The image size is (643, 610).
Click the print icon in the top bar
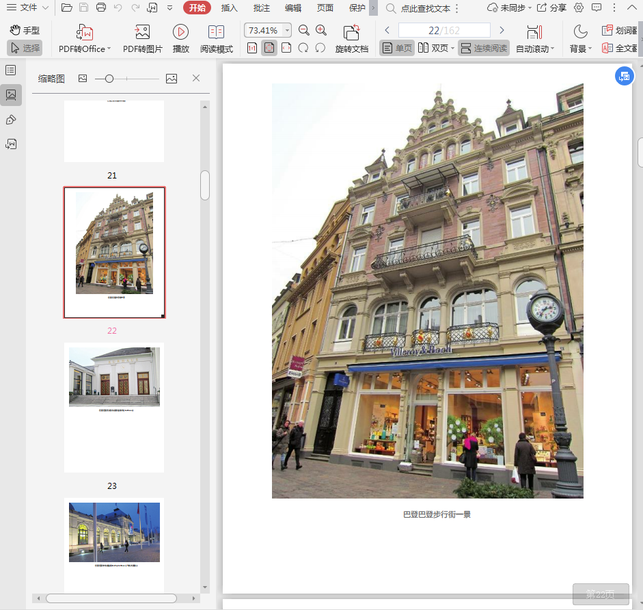click(x=101, y=8)
